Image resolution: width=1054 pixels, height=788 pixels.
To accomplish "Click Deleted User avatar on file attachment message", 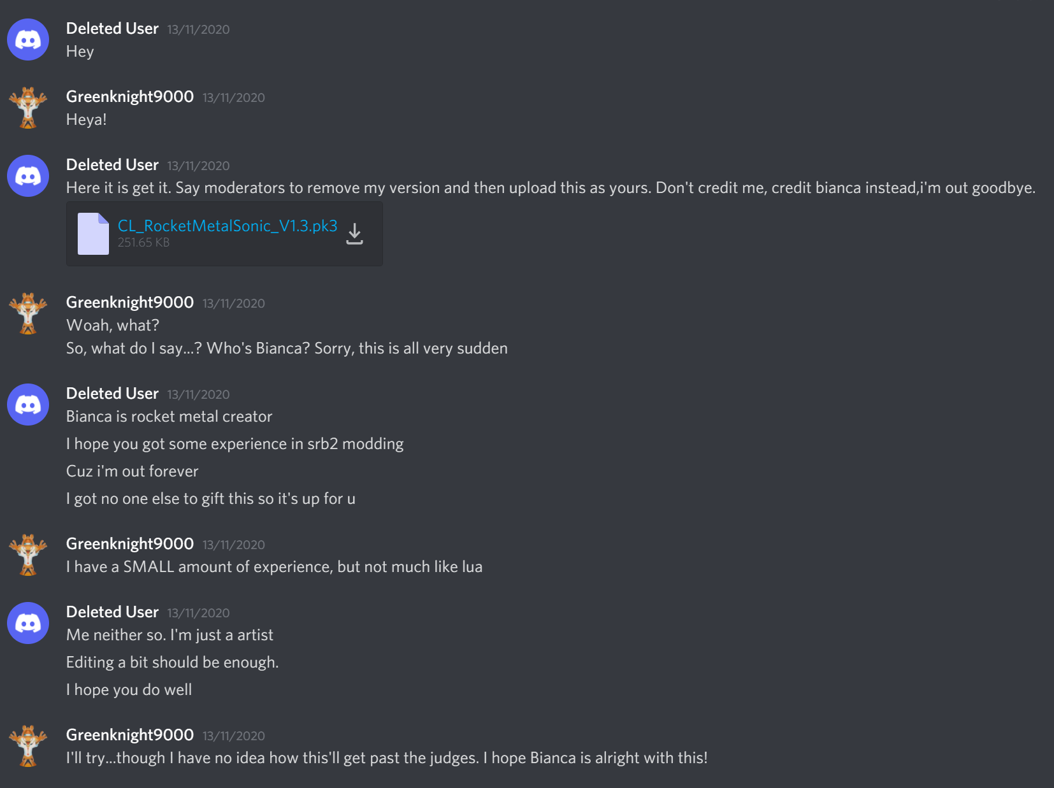I will pos(28,176).
